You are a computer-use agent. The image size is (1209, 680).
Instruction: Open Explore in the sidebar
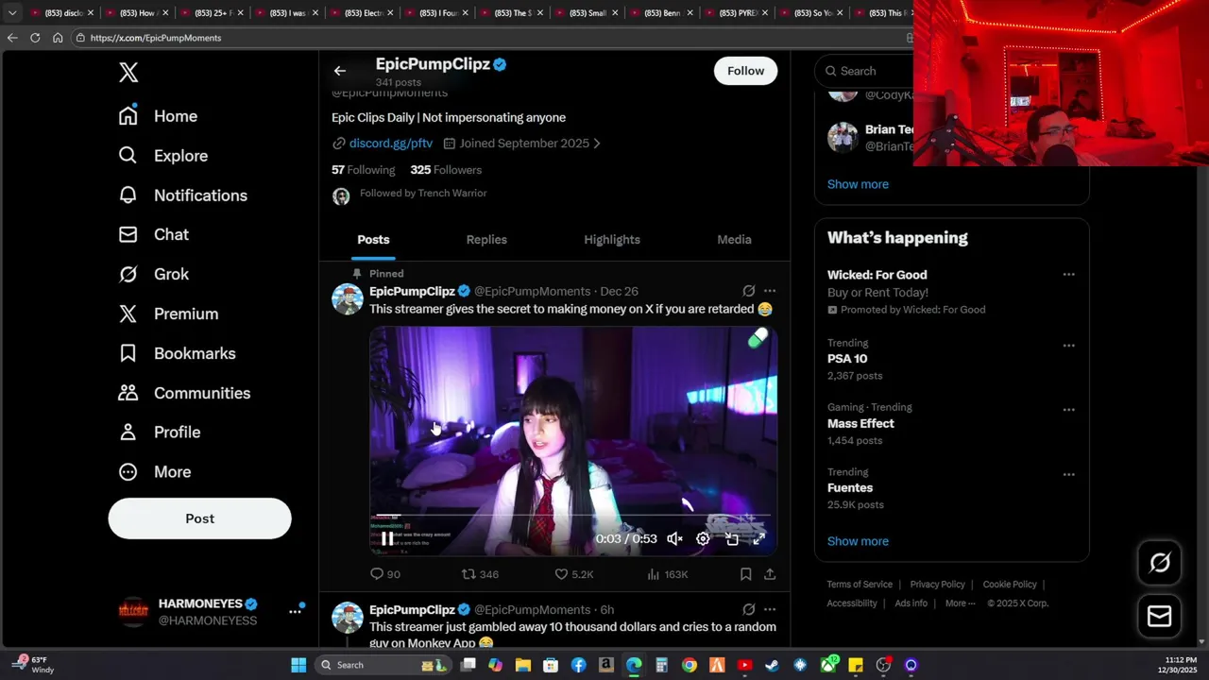click(162, 156)
